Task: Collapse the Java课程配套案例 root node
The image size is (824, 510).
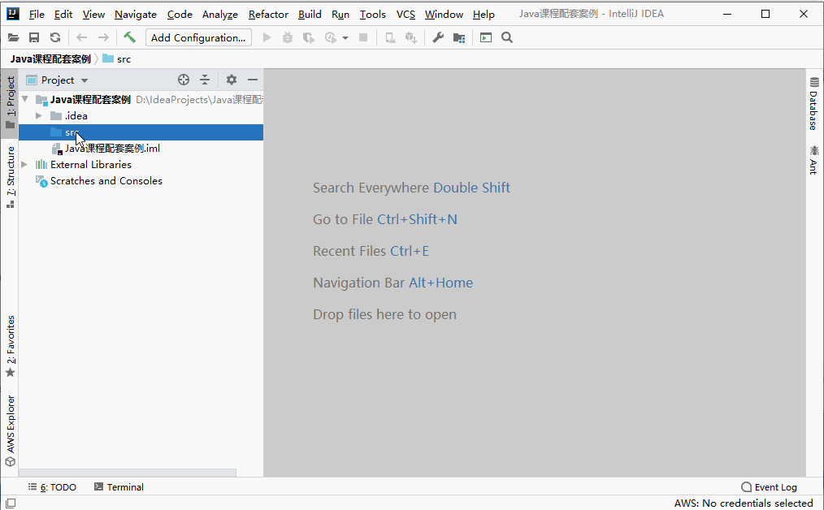Action: [x=24, y=99]
